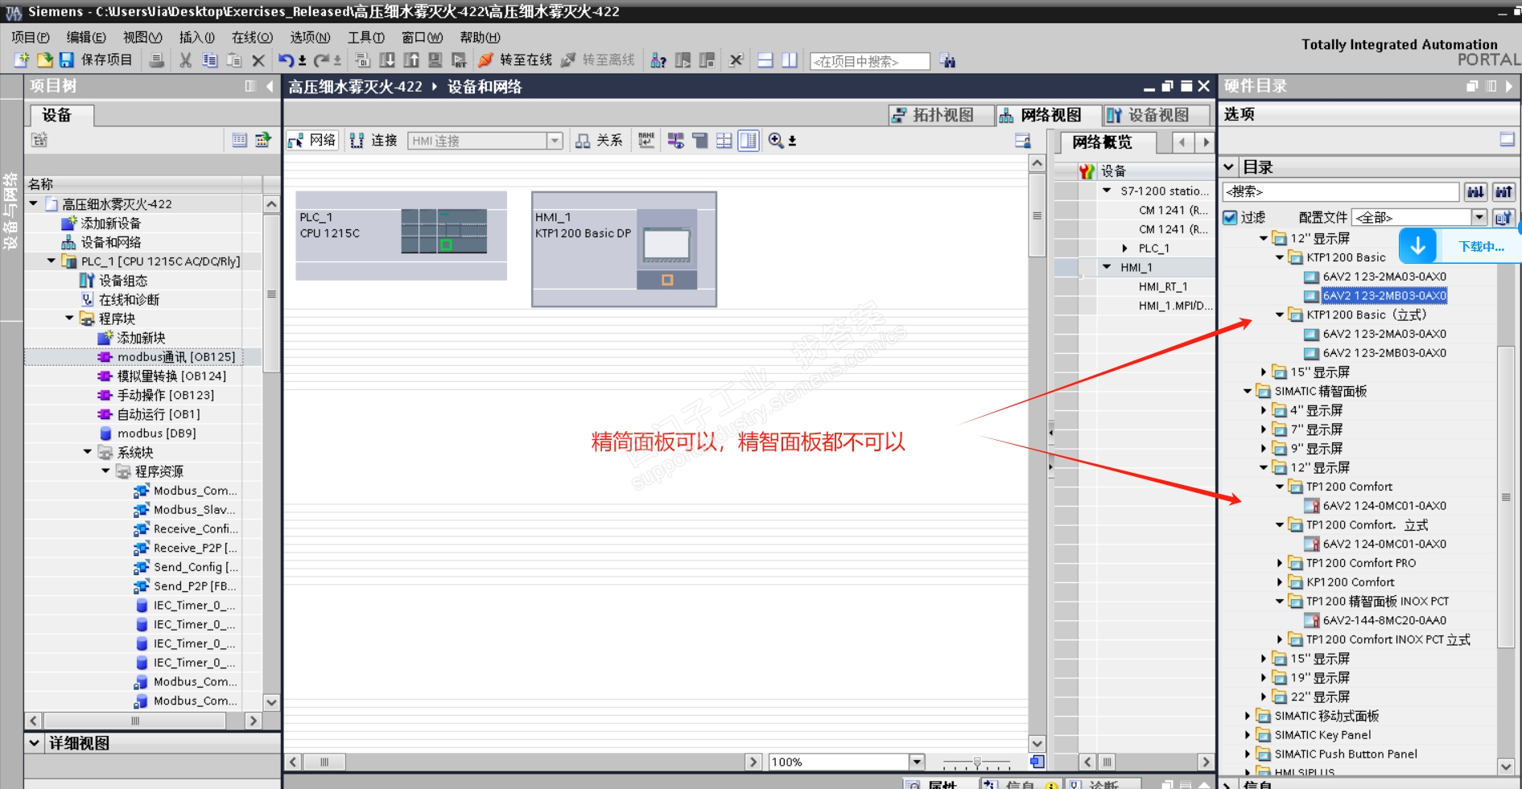Click the search up icon in catalog
The width and height of the screenshot is (1522, 789).
coord(1503,191)
